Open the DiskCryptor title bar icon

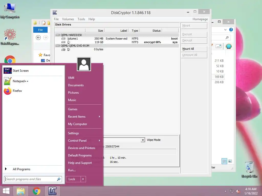point(55,13)
